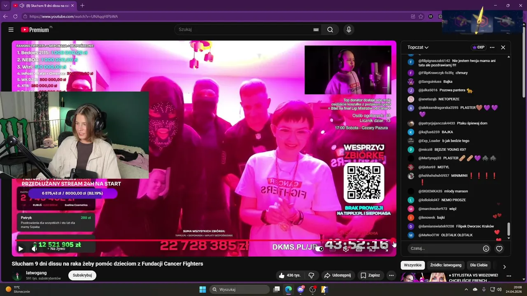This screenshot has width=527, height=296.
Task: Open the live chat three-dot options
Action: (x=492, y=47)
